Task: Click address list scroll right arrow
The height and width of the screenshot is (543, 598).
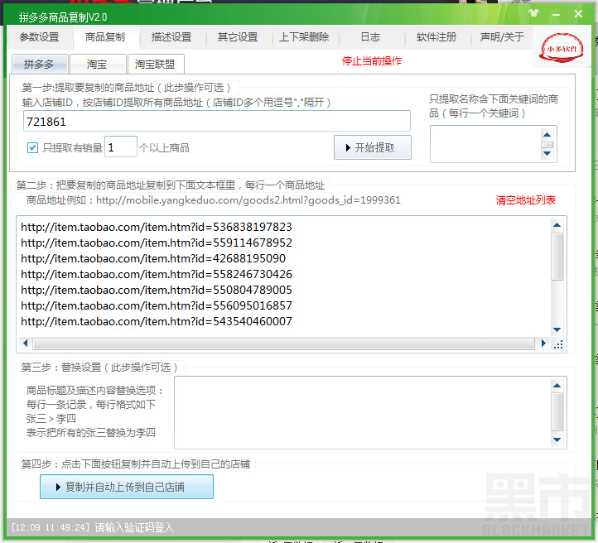Action: pyautogui.click(x=543, y=344)
